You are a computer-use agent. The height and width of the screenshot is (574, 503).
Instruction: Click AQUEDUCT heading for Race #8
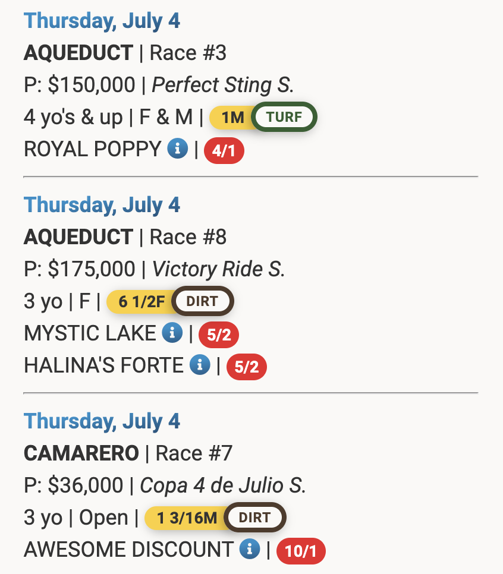(78, 237)
